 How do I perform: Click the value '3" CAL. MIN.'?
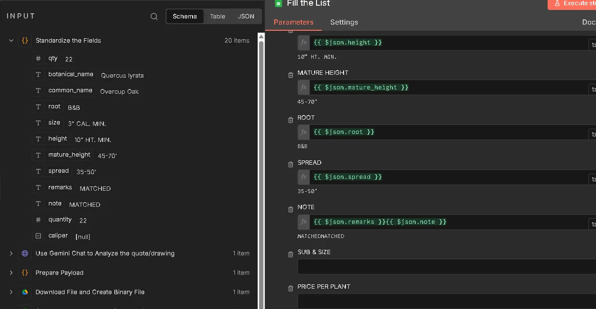[87, 124]
